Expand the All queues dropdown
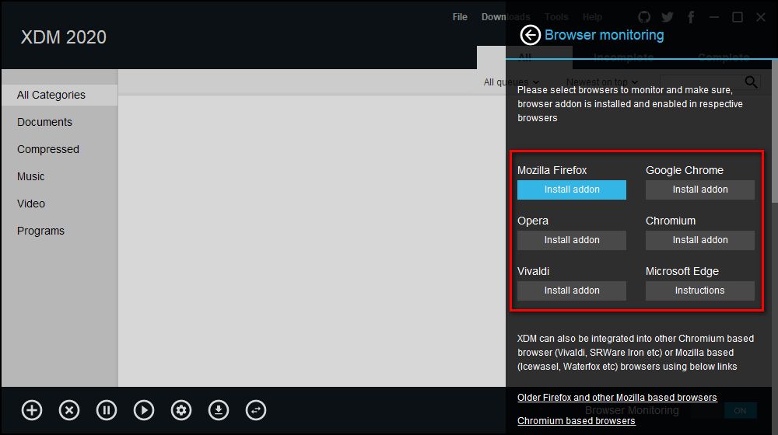 click(511, 82)
